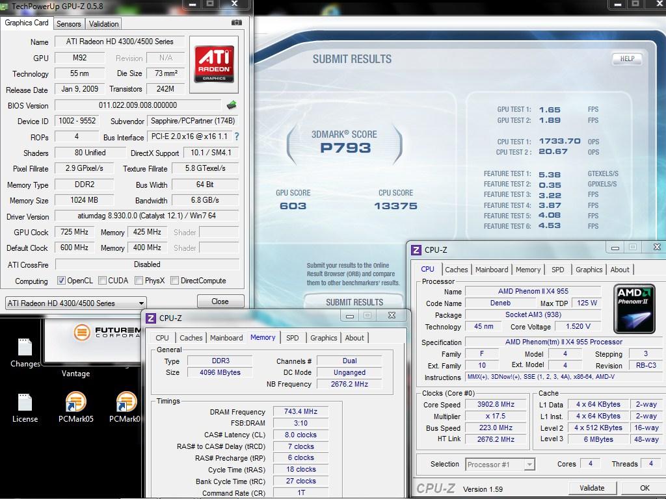Switch to the Validation tab in GPU-Z
The image size is (666, 499).
[103, 24]
